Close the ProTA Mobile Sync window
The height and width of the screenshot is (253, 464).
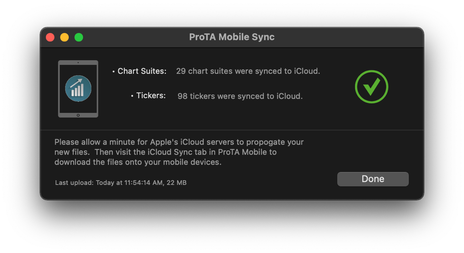[x=50, y=38]
